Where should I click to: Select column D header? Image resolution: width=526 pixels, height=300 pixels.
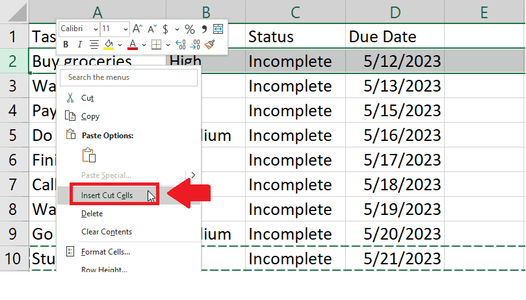[x=395, y=12]
